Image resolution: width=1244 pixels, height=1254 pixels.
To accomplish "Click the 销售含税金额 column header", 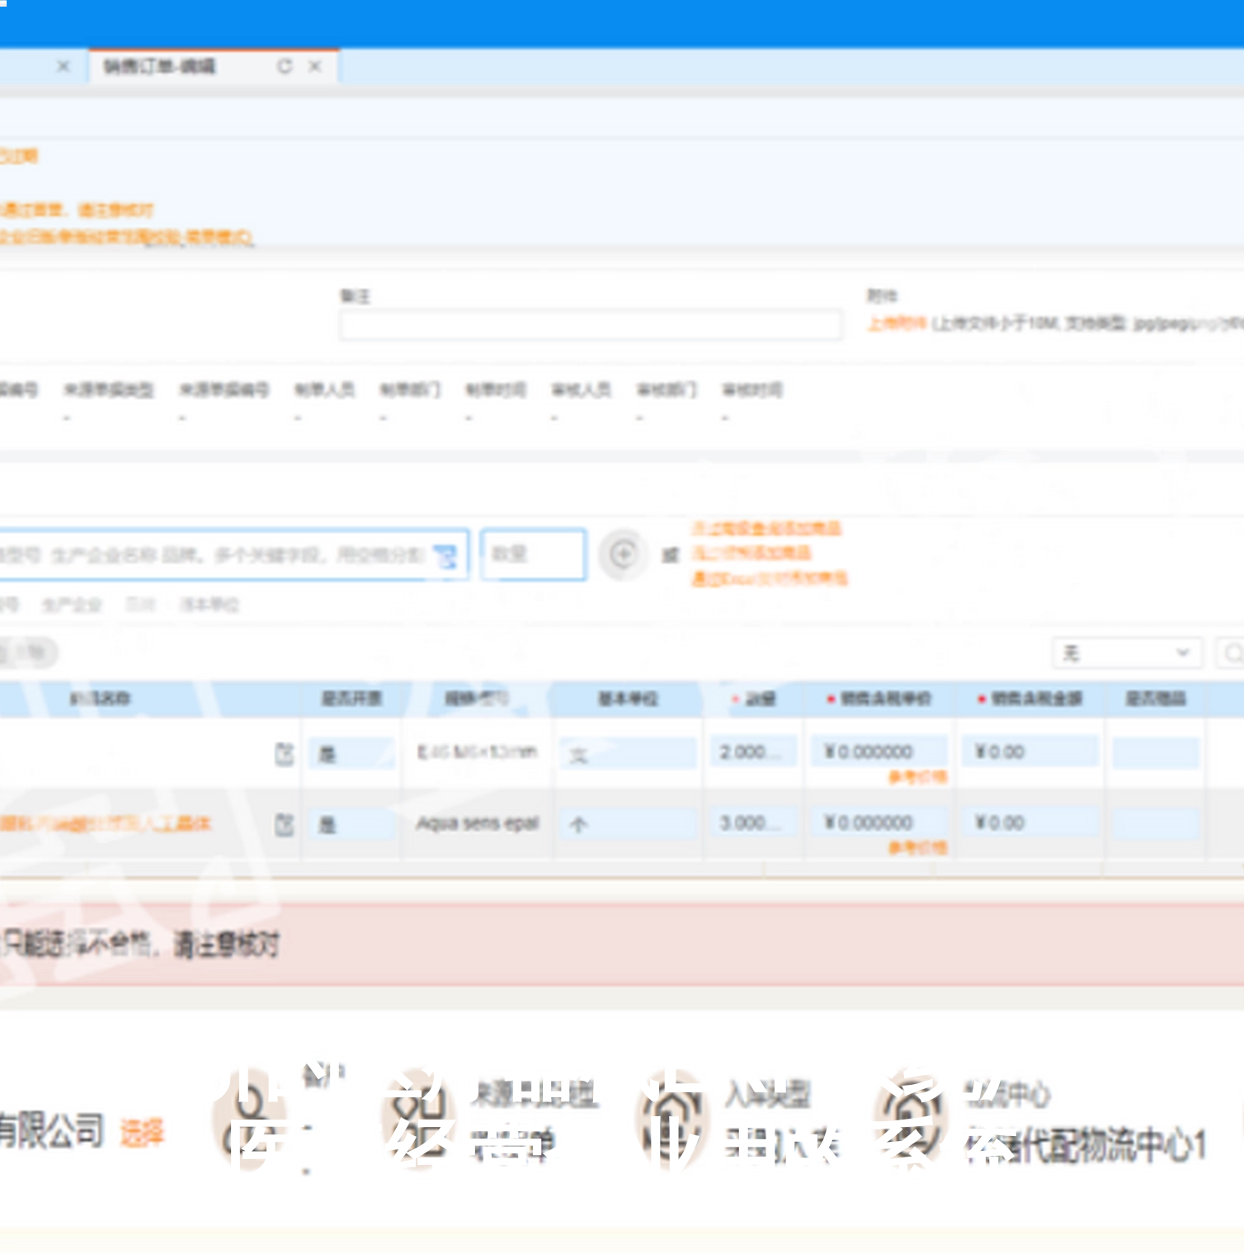I will point(1030,699).
